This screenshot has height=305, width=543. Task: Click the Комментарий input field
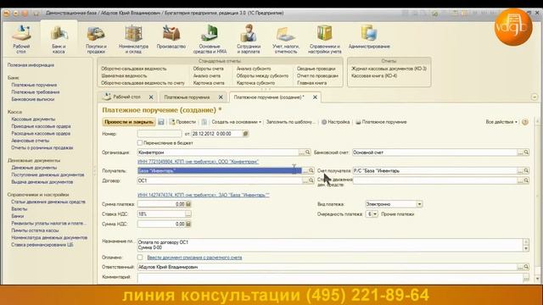tap(330, 277)
